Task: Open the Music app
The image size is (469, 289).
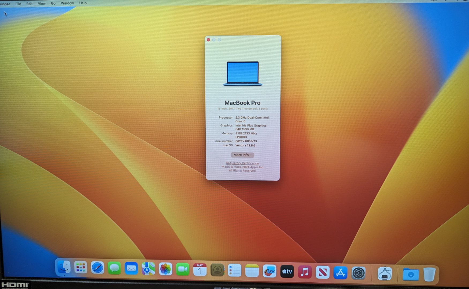Action: point(305,272)
